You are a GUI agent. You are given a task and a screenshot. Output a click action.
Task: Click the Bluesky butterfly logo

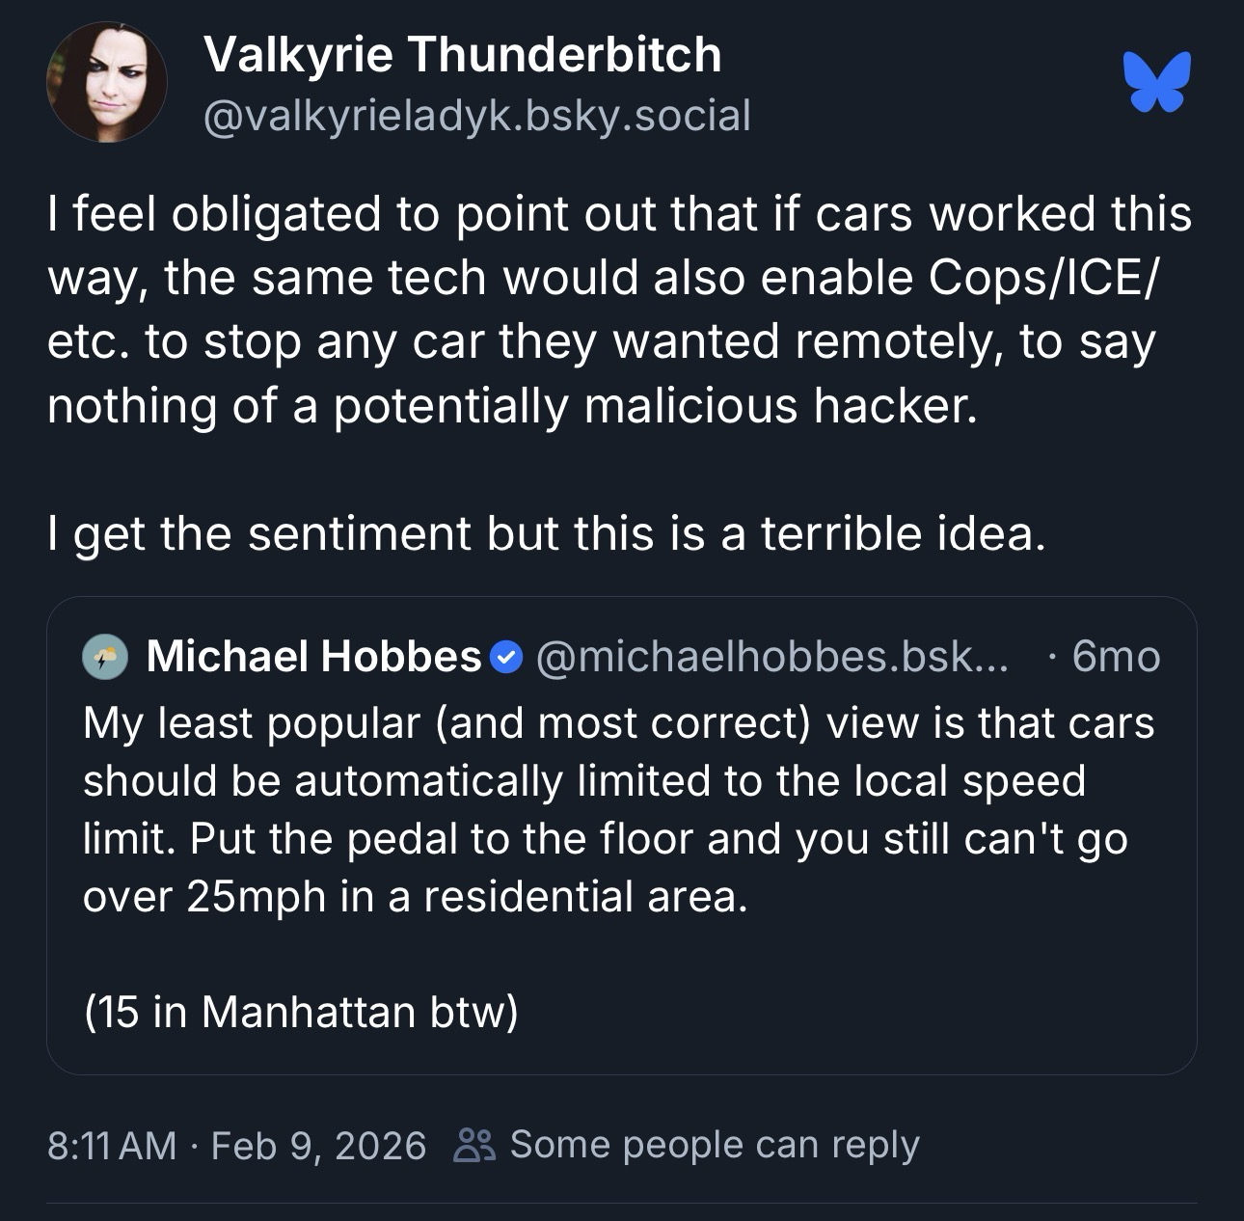click(1156, 82)
